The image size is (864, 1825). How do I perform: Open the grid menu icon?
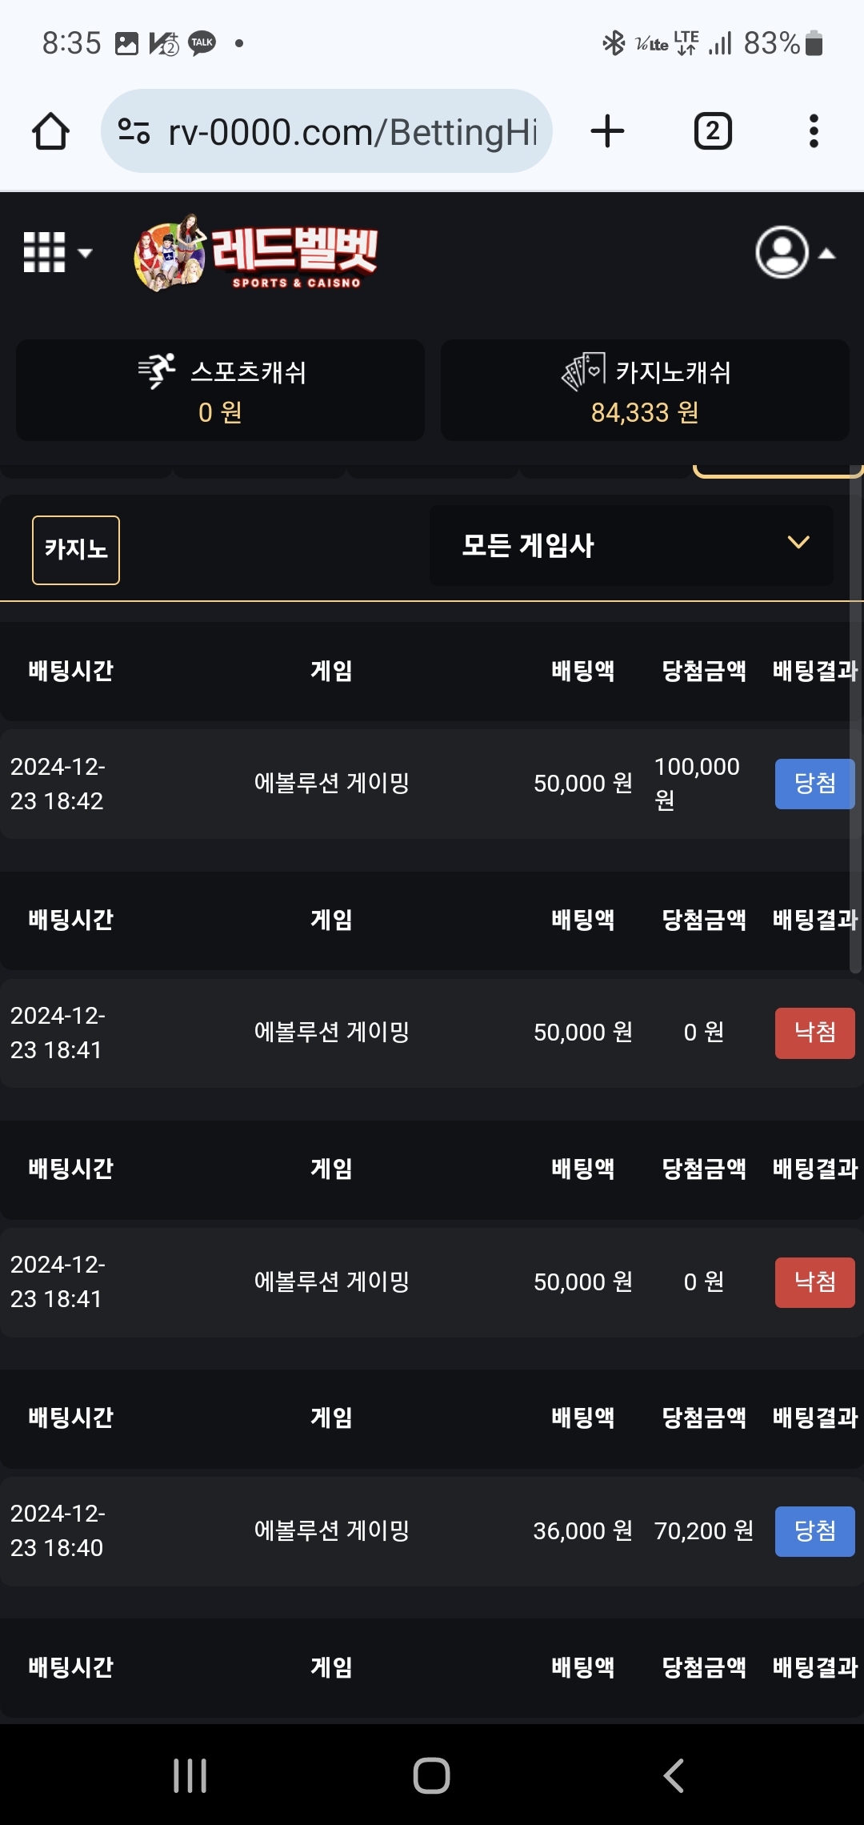pyautogui.click(x=44, y=253)
